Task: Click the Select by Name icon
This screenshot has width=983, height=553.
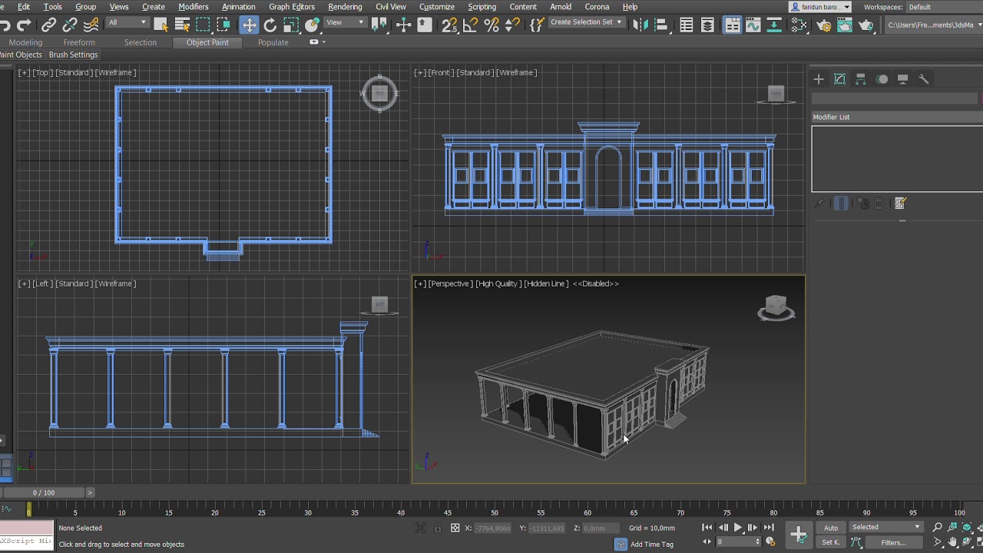Action: (183, 25)
